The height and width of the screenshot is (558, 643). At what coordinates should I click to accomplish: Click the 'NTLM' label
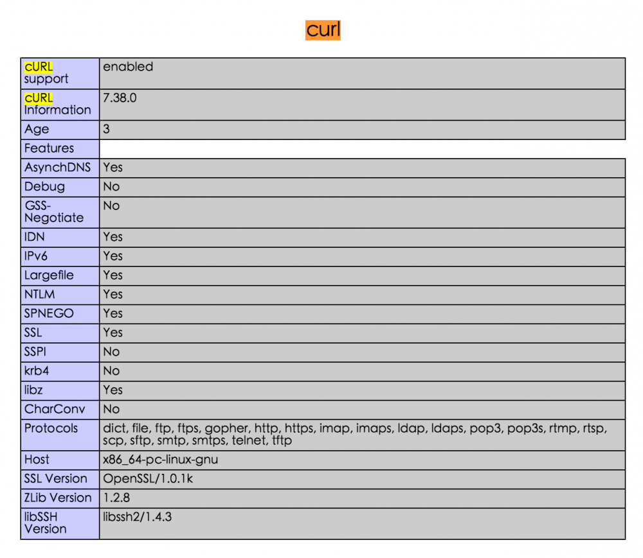click(x=39, y=294)
